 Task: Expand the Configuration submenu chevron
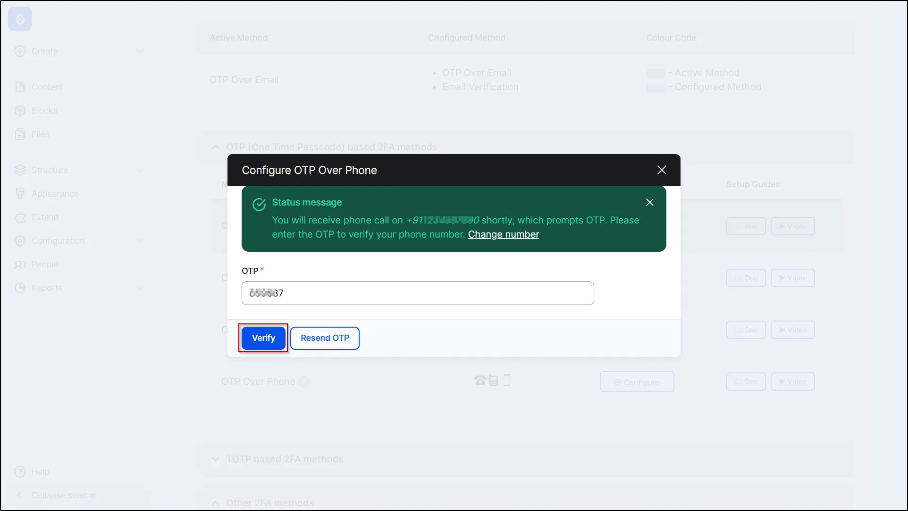pyautogui.click(x=140, y=240)
